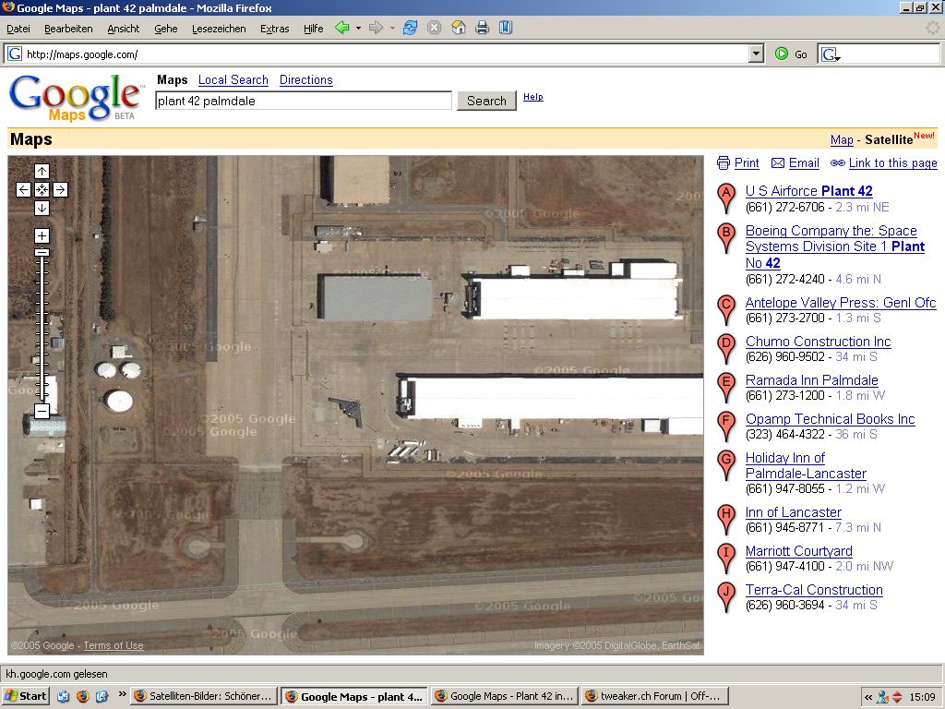The width and height of the screenshot is (945, 709).
Task: Open the back button history dropdown arrow
Action: point(358,29)
